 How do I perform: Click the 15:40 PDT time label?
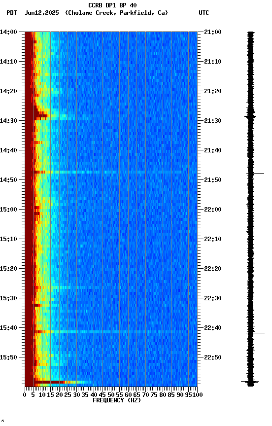click(x=8, y=328)
